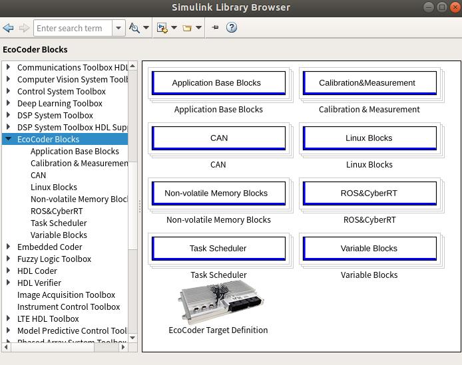Expand Control System Toolbox node
This screenshot has height=365, width=462.
coord(8,91)
